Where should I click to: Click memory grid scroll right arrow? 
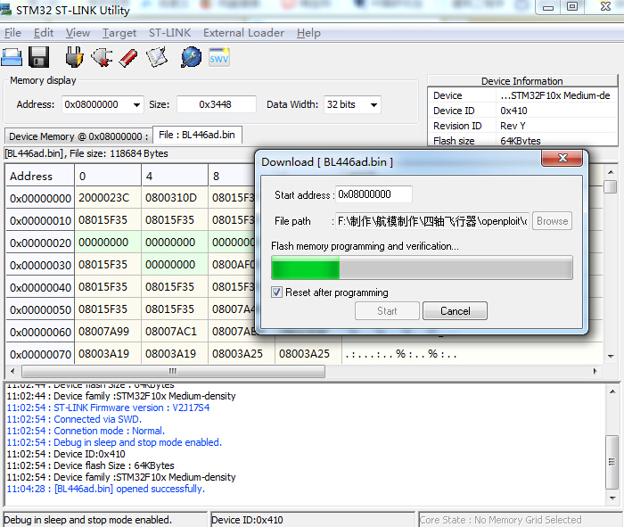[595, 371]
